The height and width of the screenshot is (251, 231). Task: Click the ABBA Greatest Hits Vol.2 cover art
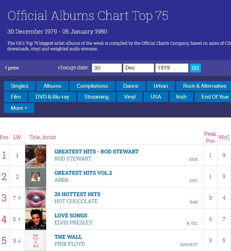click(36, 177)
